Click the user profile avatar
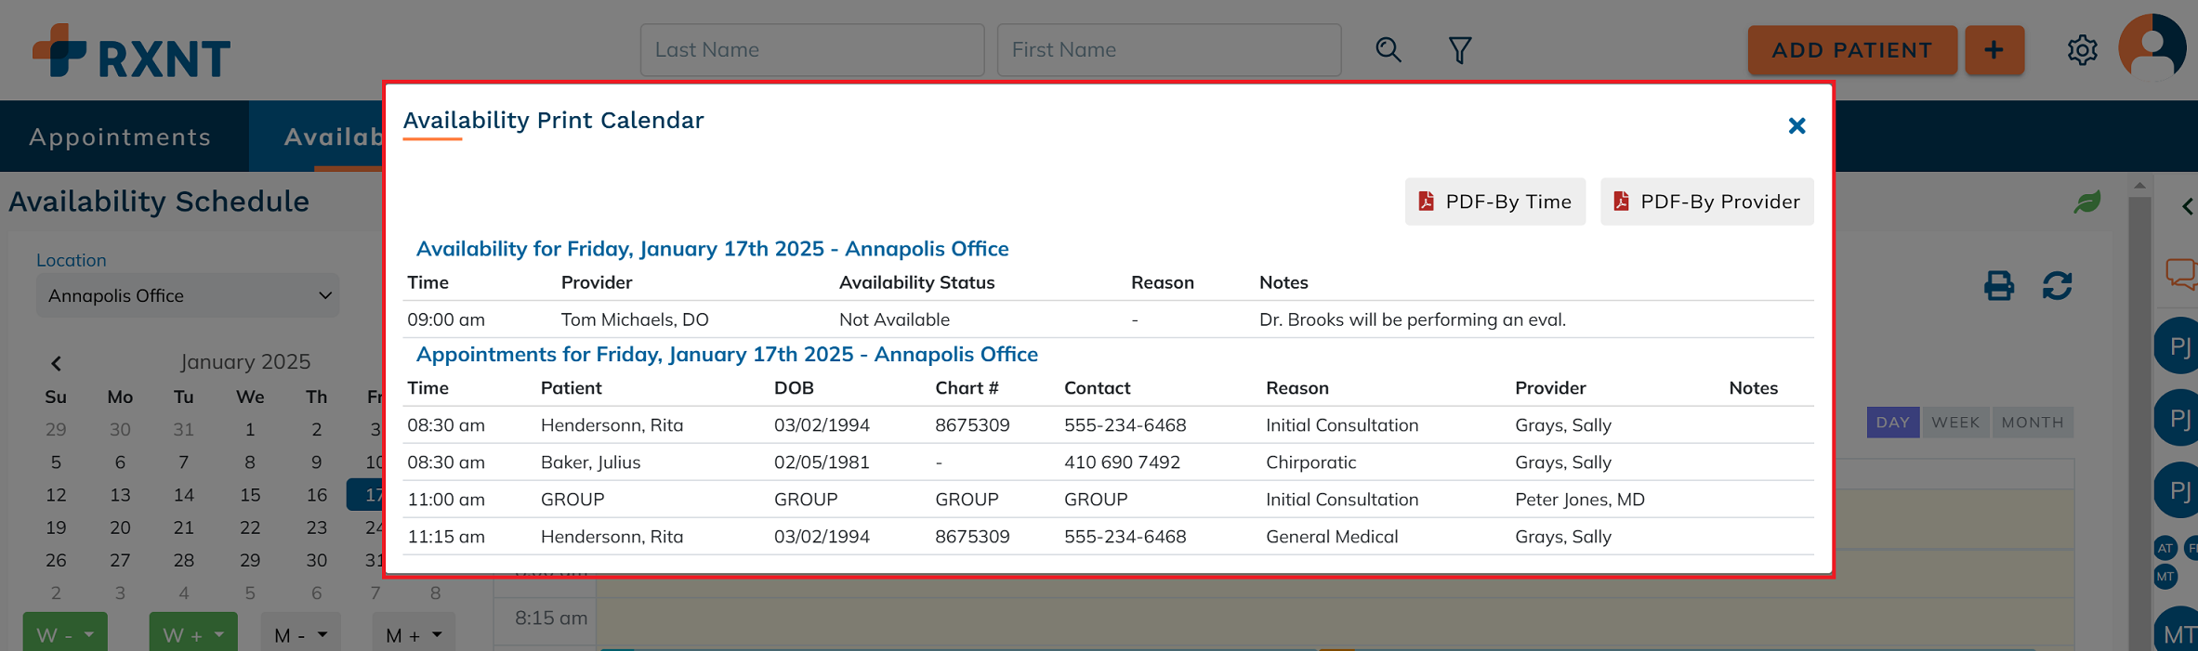Viewport: 2198px width, 651px height. click(x=2152, y=48)
